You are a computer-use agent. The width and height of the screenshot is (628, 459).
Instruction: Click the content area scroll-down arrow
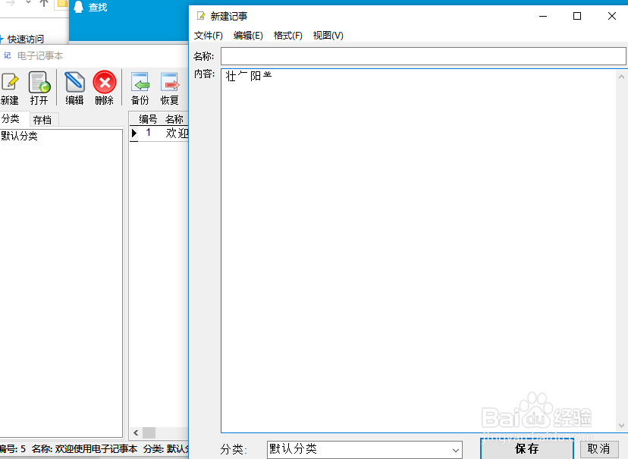622,426
